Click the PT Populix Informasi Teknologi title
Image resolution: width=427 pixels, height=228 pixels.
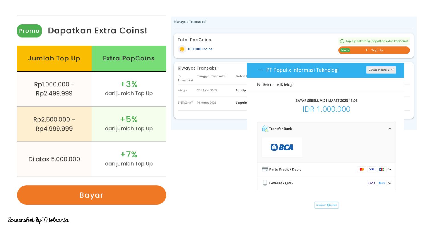(x=303, y=70)
